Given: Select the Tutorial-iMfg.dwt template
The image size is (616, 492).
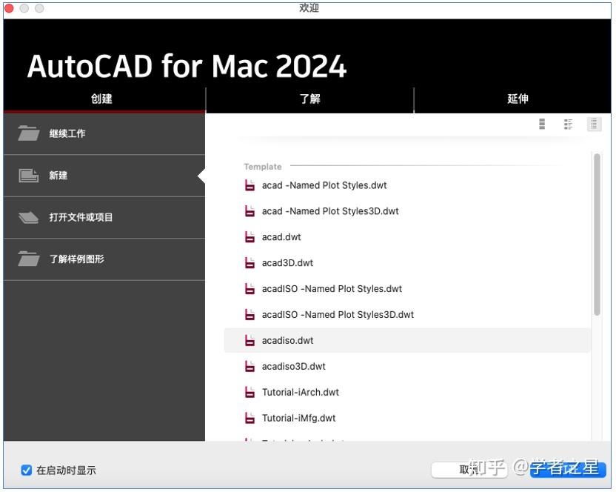Looking at the screenshot, I should tap(299, 418).
